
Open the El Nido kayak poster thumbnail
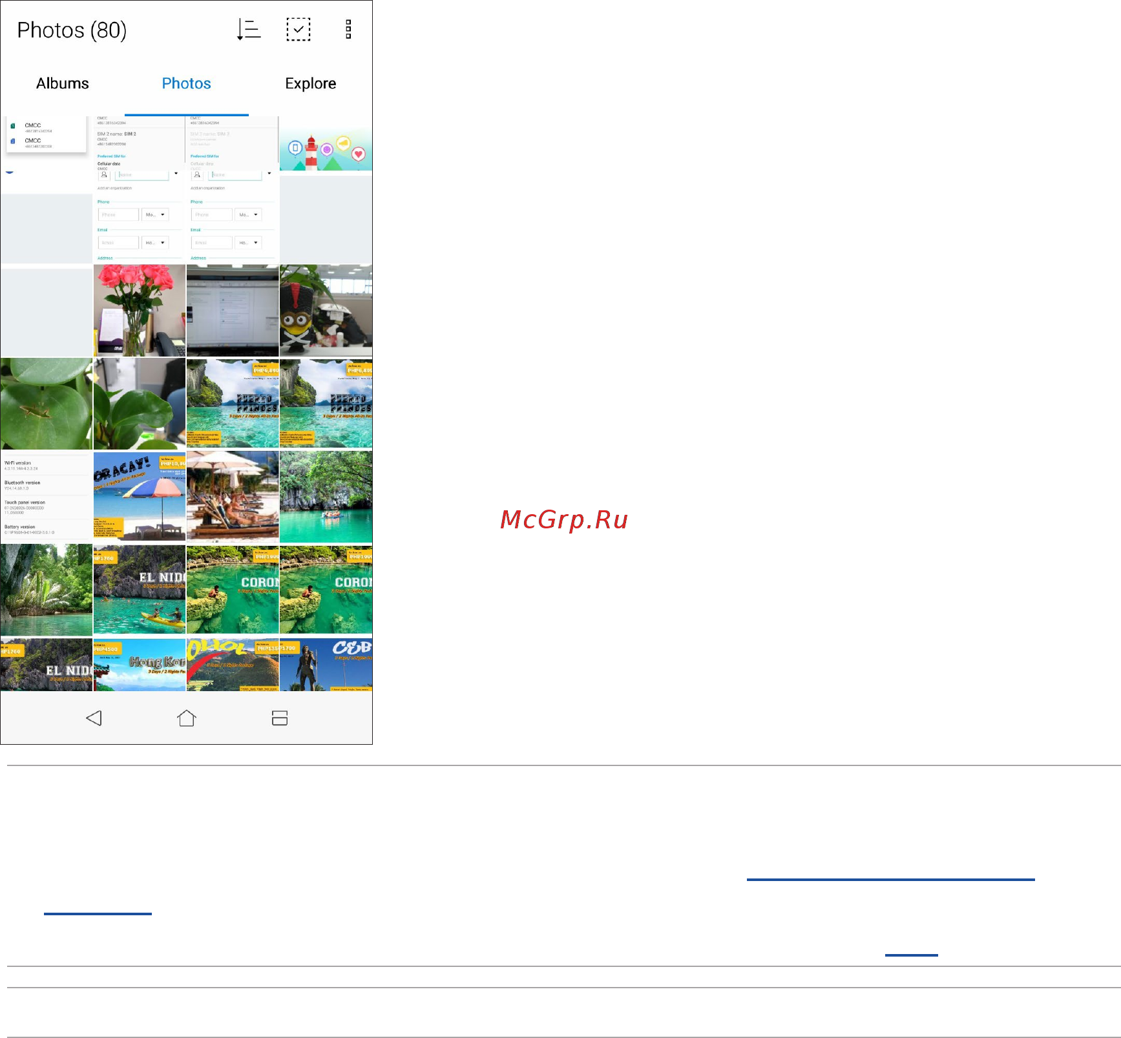pyautogui.click(x=140, y=590)
